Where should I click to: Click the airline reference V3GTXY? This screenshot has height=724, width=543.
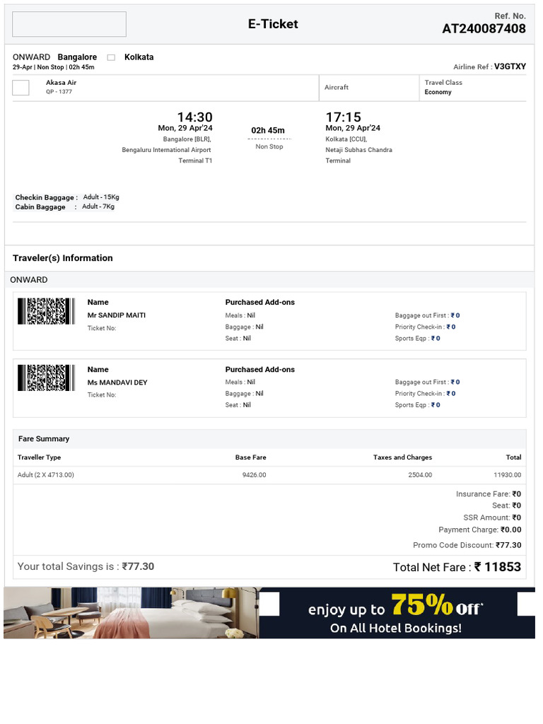click(x=510, y=66)
